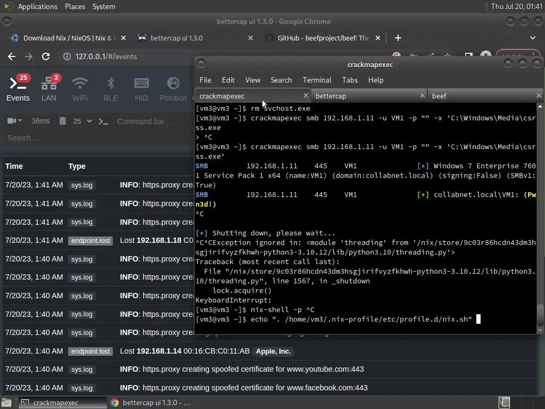Open the video recording dropdown in bettercap toolbar
Image resolution: width=545 pixels, height=409 pixels.
14,121
